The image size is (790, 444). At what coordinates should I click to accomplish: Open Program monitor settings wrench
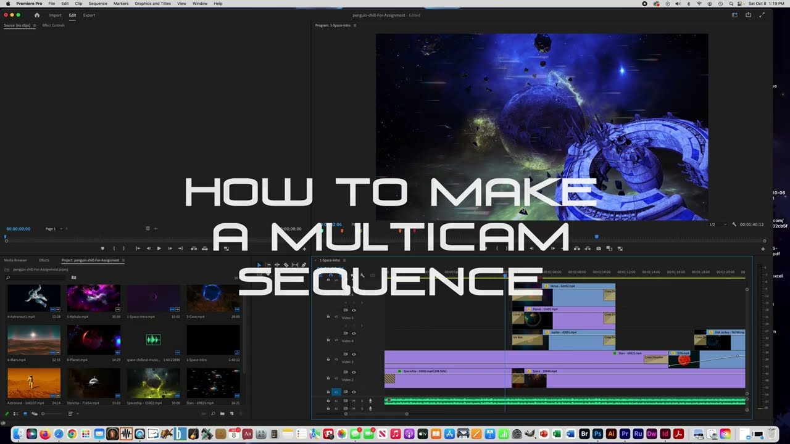pos(734,224)
